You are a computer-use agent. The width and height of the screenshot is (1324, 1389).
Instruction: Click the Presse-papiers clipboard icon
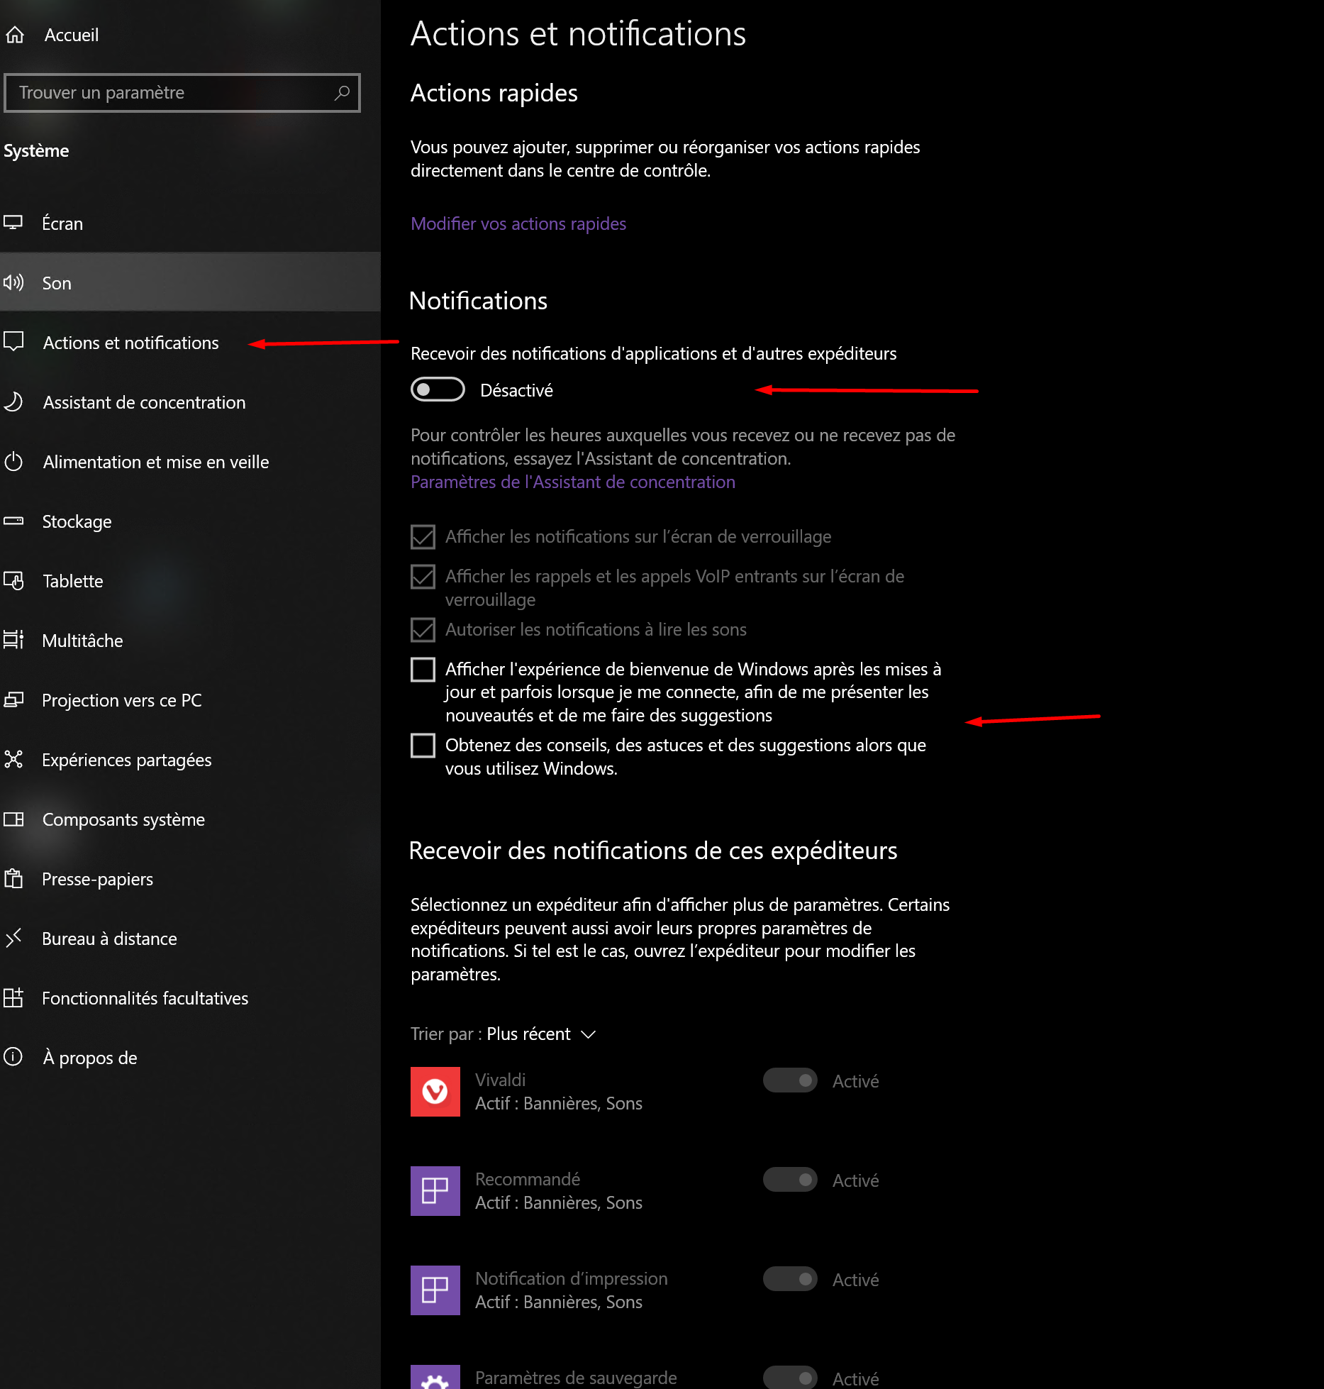point(13,878)
